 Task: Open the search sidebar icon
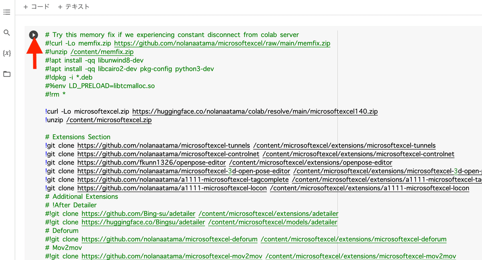(7, 33)
